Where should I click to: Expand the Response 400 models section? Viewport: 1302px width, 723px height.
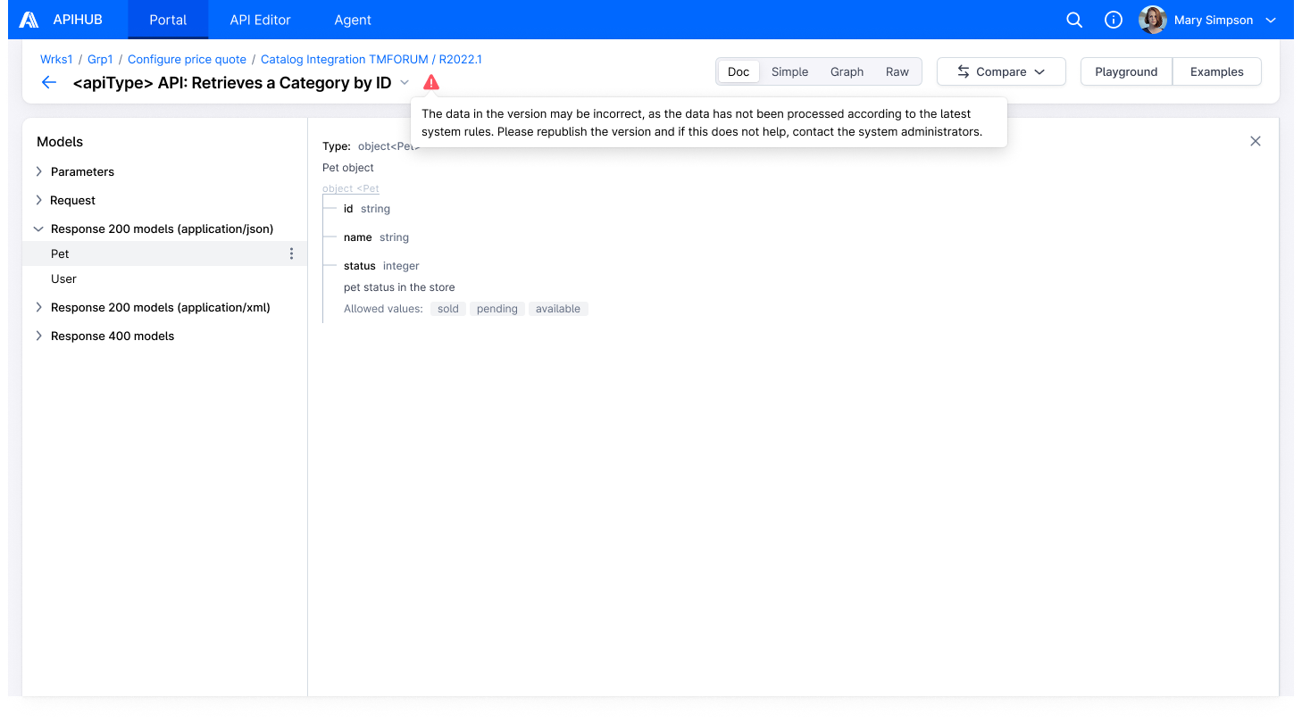pyautogui.click(x=38, y=336)
